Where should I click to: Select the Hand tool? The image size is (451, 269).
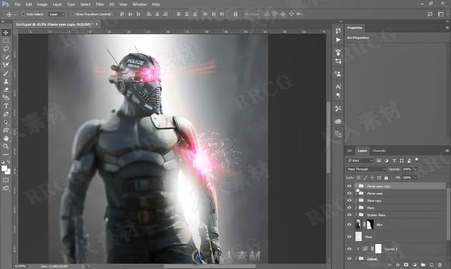[x=6, y=138]
